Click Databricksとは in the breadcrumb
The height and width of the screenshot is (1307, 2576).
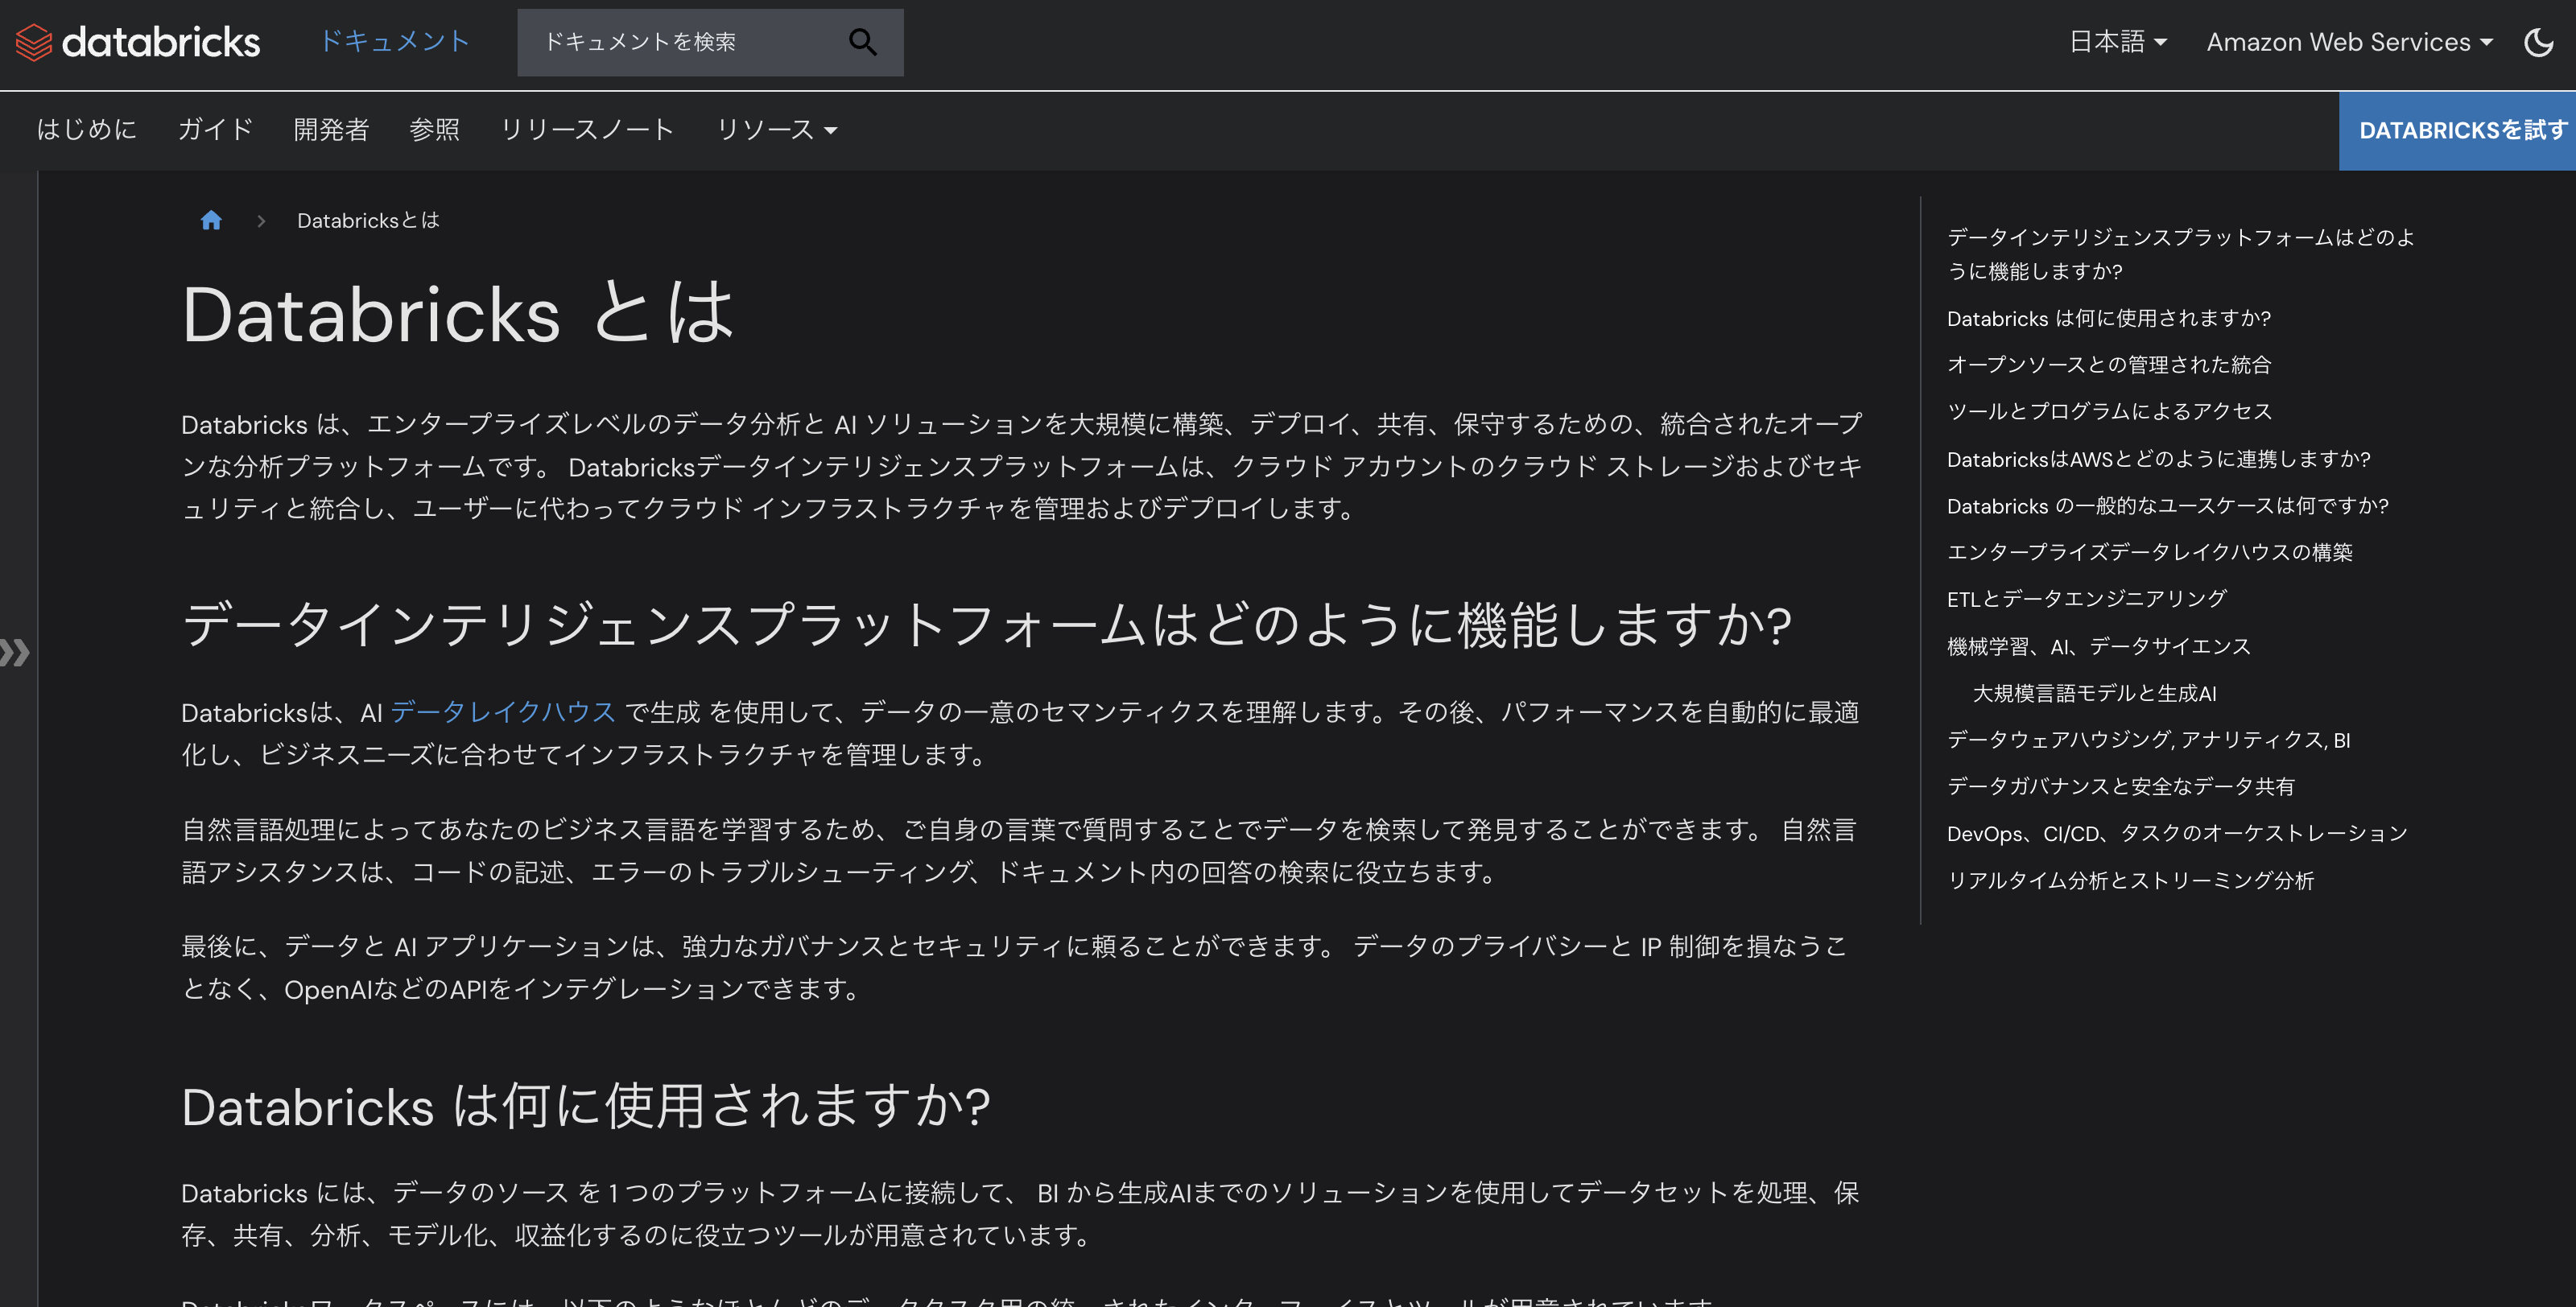(367, 220)
